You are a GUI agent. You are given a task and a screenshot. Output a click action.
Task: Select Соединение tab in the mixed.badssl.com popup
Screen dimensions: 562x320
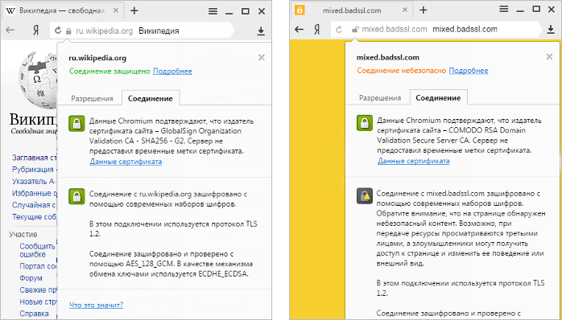click(438, 98)
